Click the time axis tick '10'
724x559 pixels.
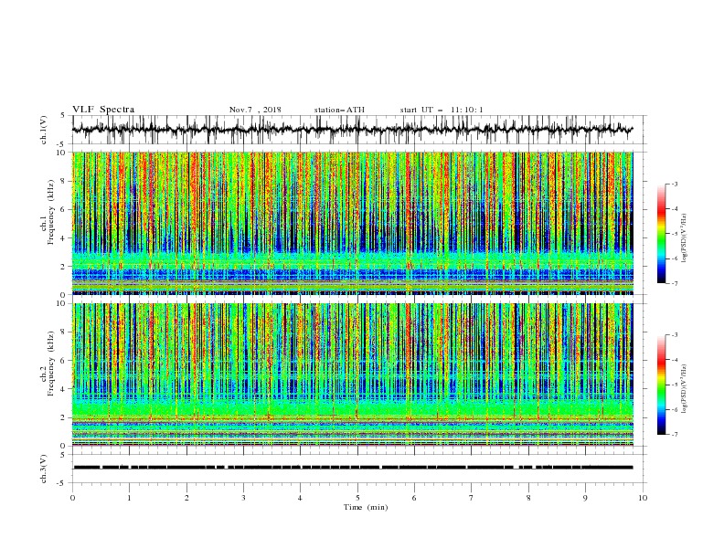click(x=643, y=498)
